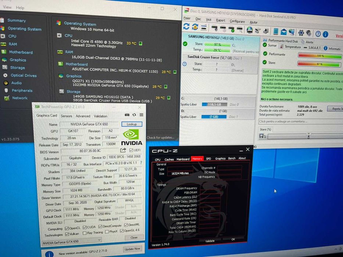The width and height of the screenshot is (343, 257).
Task: Click the Validate button in CPU-Z
Action: click(x=210, y=241)
